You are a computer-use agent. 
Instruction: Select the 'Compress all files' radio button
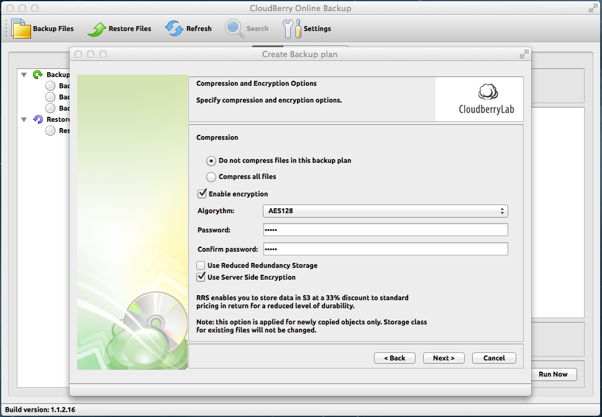[211, 177]
